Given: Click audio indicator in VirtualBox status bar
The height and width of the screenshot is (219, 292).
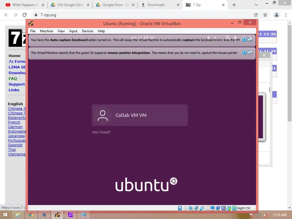Looking at the screenshot, I should click(191, 208).
